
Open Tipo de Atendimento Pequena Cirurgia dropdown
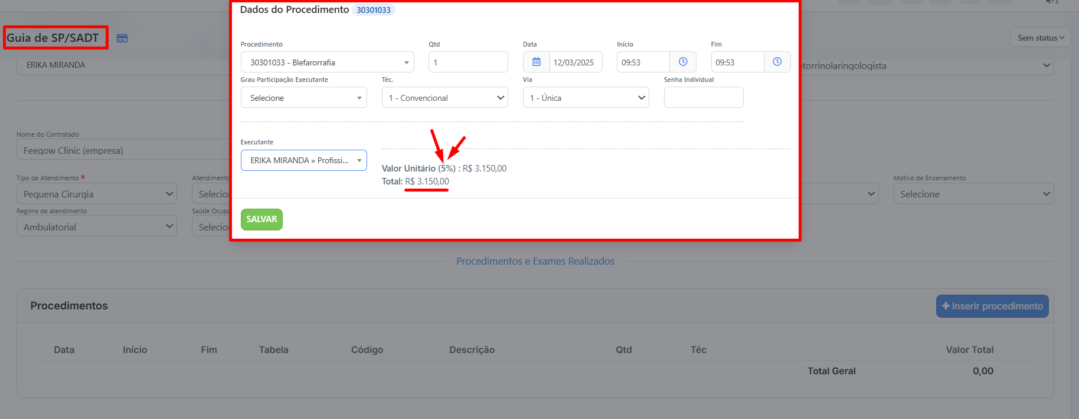pos(97,194)
